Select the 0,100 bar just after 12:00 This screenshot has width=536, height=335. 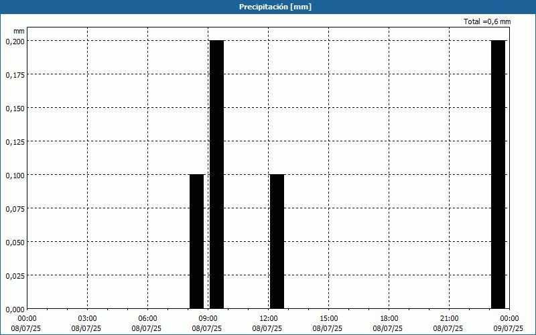coord(277,241)
